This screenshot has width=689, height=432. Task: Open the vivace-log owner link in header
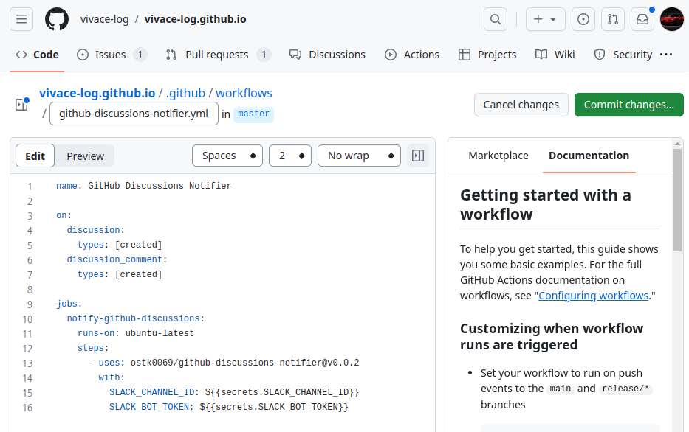pyautogui.click(x=104, y=19)
